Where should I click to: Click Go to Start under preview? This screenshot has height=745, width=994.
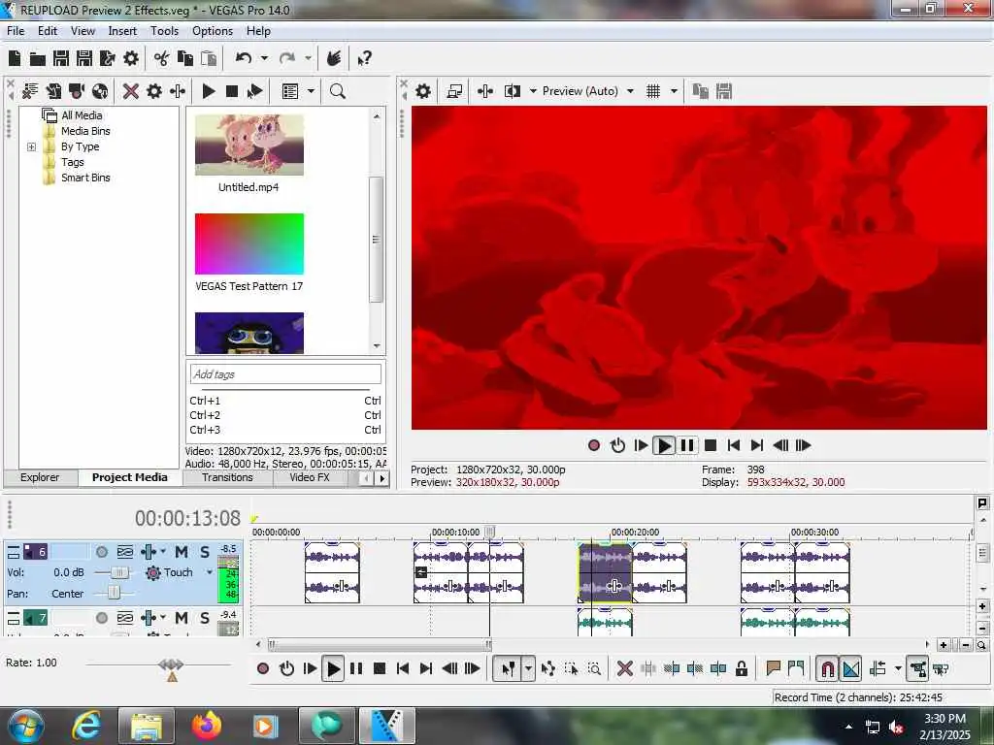point(734,445)
